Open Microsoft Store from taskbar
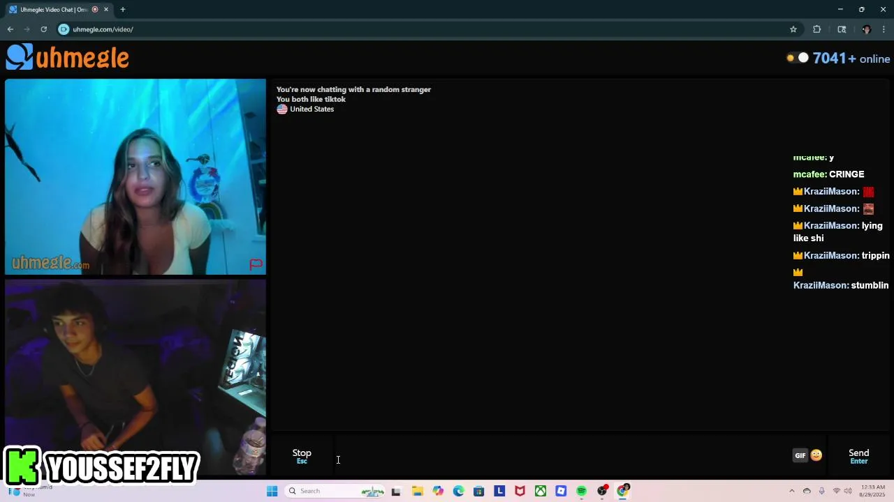This screenshot has height=502, width=894. tap(478, 491)
